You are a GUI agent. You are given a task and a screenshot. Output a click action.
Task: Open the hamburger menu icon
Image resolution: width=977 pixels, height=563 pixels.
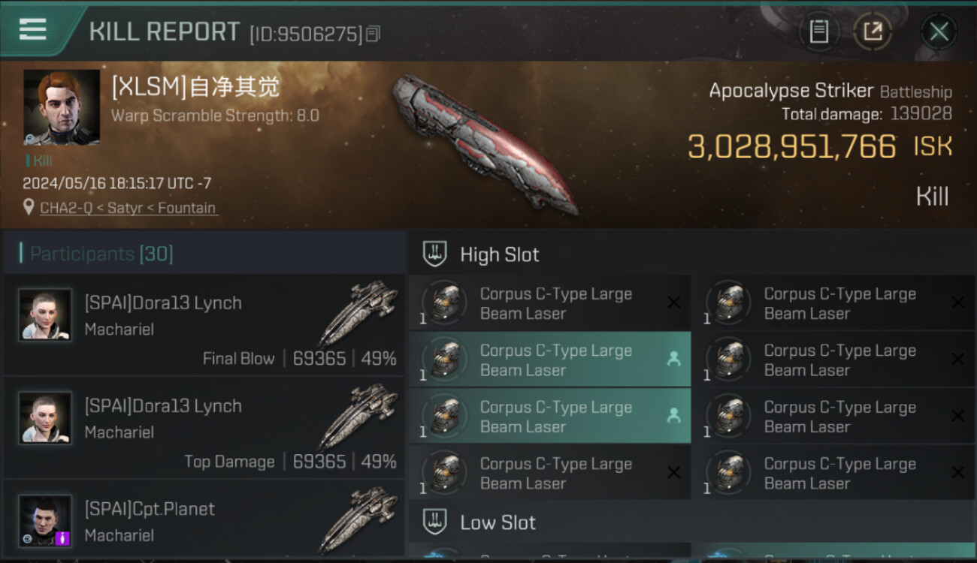coord(33,30)
